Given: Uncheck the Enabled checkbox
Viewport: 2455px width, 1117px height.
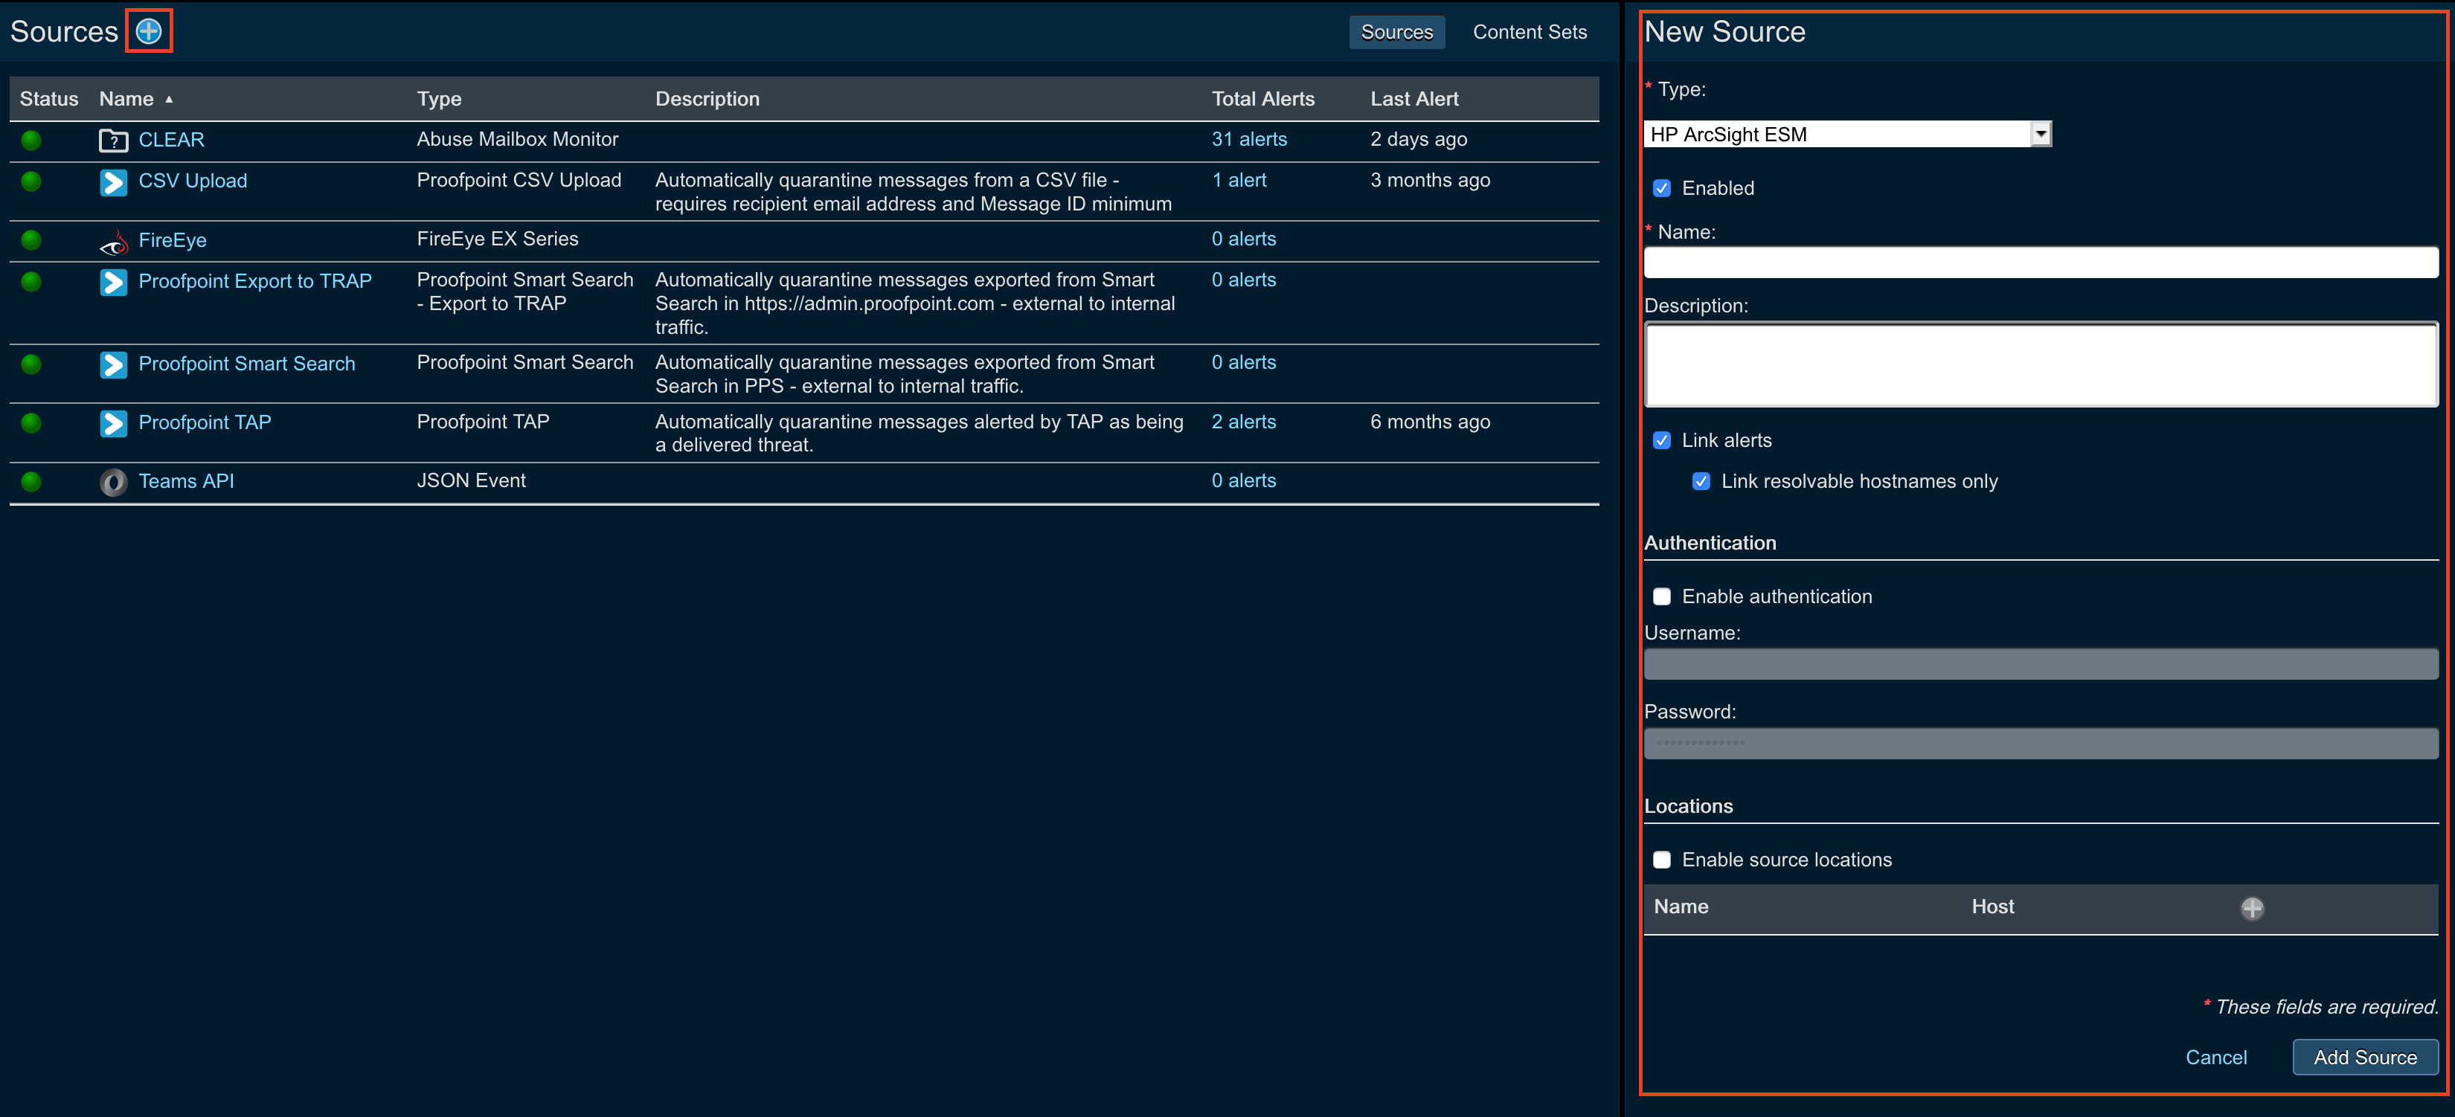Looking at the screenshot, I should coord(1661,187).
